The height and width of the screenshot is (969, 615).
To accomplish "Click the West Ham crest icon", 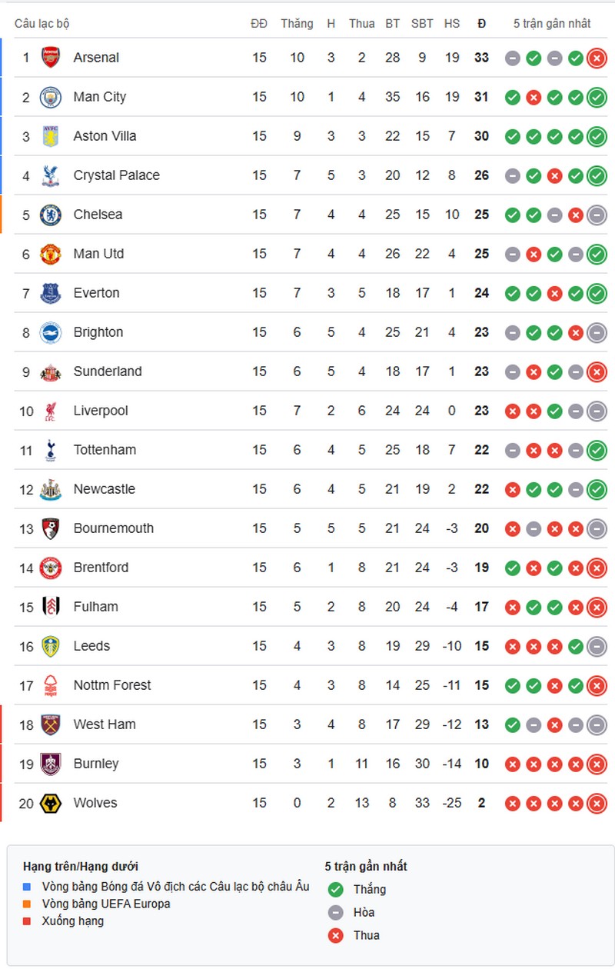I will coord(51,724).
